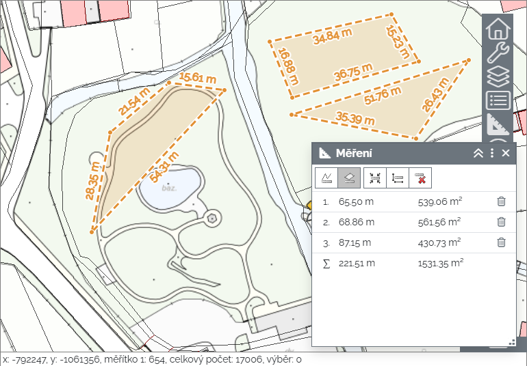The height and width of the screenshot is (366, 527).
Task: Click the resize grip of Měření panel
Action: click(x=511, y=342)
